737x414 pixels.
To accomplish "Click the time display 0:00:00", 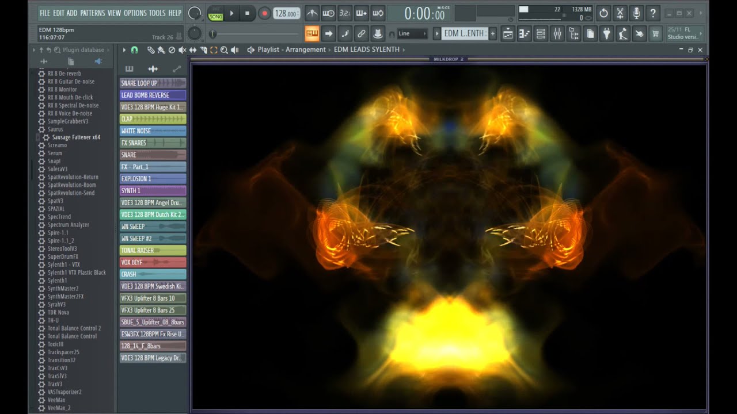I will [x=424, y=13].
